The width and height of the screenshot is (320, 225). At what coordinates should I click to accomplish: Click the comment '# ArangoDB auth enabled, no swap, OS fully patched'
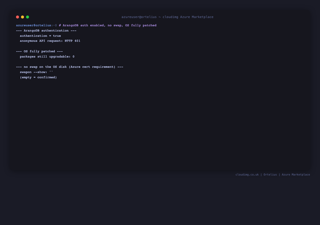108,25
